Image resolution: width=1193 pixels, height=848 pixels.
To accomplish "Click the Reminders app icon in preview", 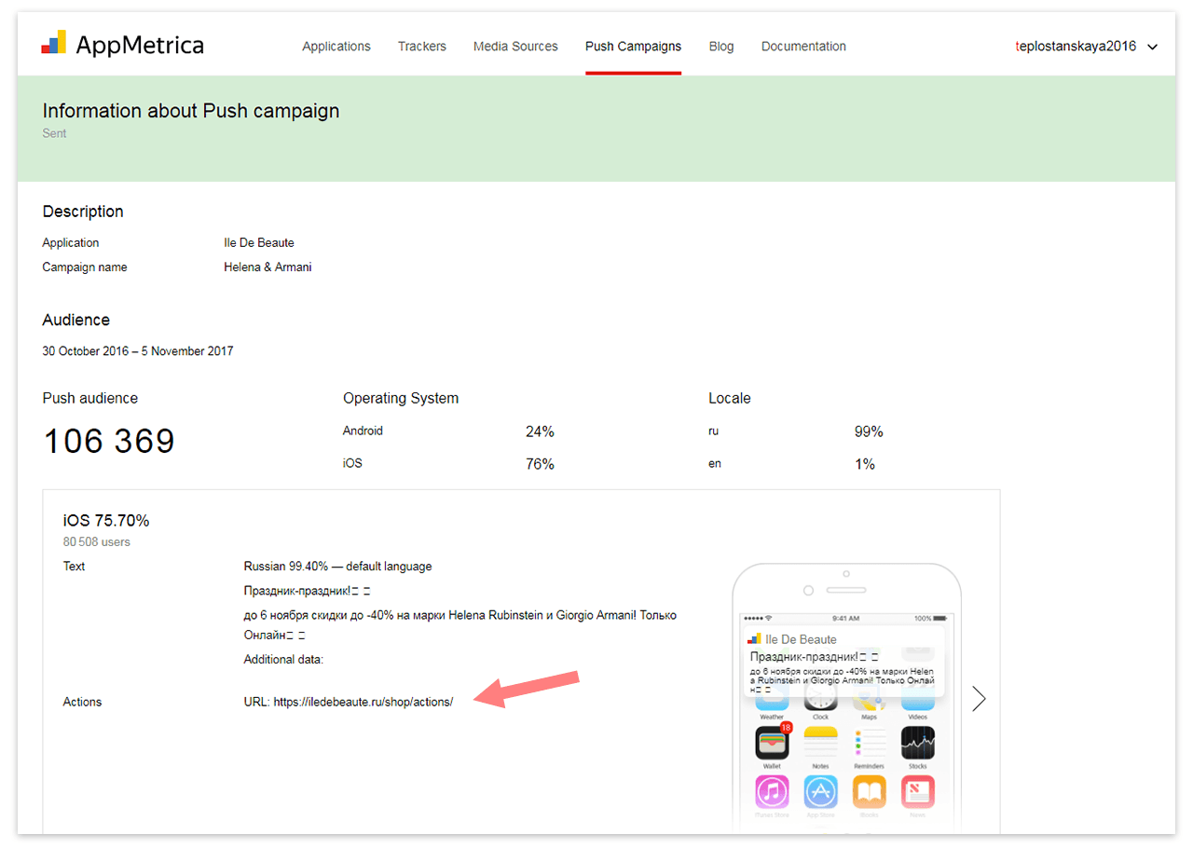I will (870, 743).
